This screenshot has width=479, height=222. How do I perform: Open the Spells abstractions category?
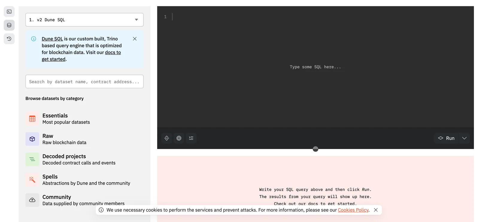point(84,180)
